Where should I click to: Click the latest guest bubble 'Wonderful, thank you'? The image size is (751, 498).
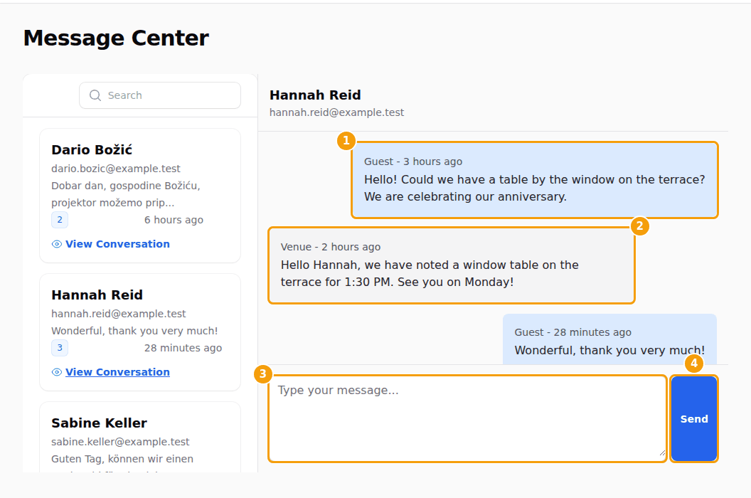point(609,340)
